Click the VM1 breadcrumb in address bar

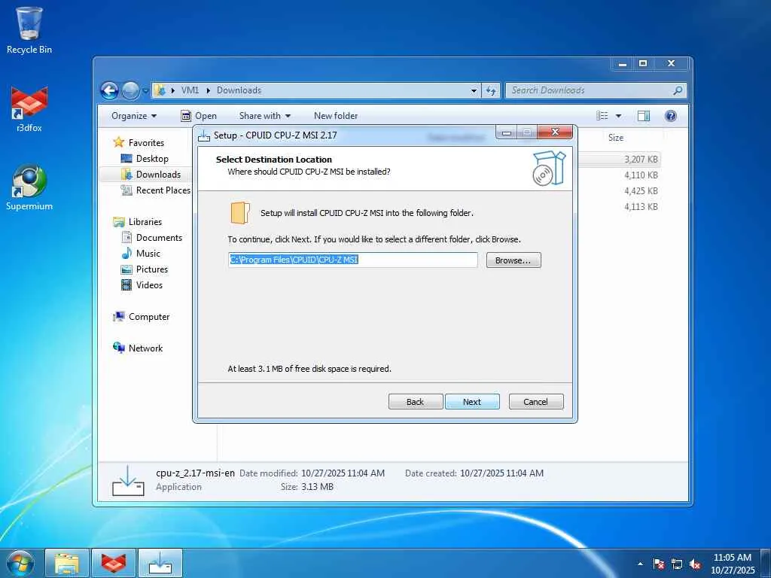click(x=190, y=90)
